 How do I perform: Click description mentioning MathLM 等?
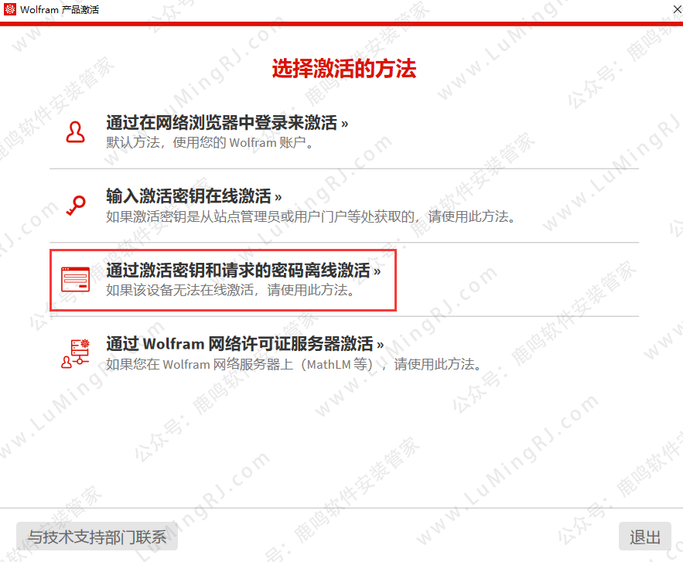(x=294, y=364)
